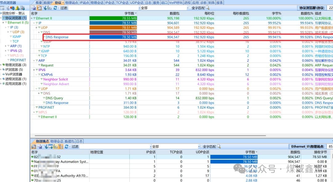
Task: Select the 数据包 tab in lower panel
Action: (69, 141)
